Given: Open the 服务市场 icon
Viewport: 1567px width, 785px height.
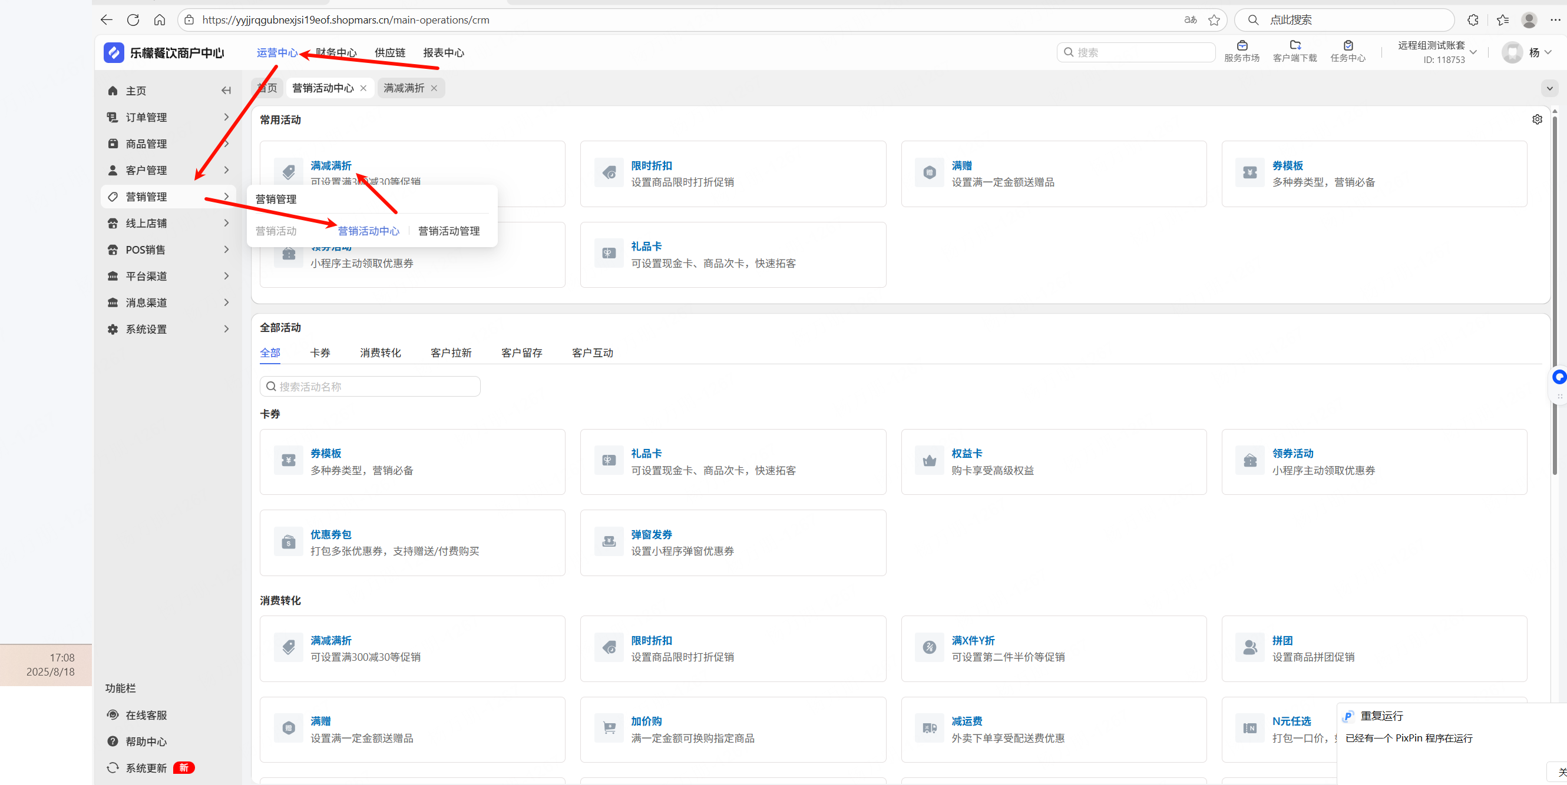Looking at the screenshot, I should pos(1242,45).
